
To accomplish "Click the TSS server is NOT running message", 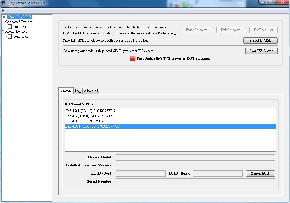I will (173, 58).
